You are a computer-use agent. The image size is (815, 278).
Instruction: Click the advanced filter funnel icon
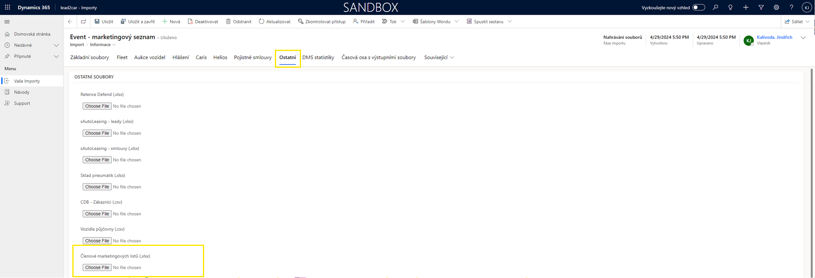(761, 7)
